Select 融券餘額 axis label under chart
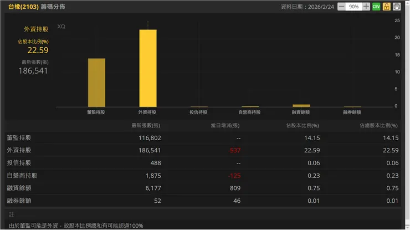The height and width of the screenshot is (230, 410). point(352,113)
